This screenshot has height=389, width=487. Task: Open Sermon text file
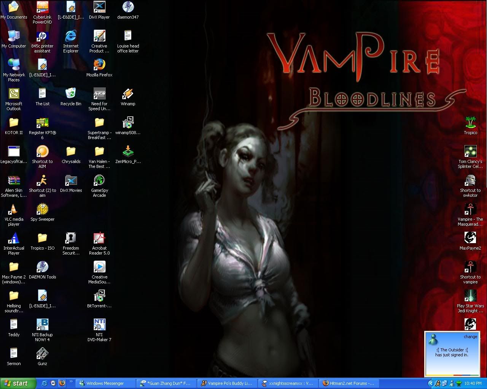[x=14, y=356]
